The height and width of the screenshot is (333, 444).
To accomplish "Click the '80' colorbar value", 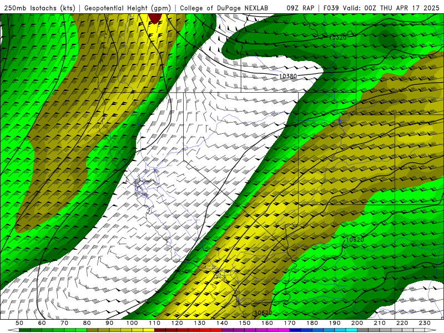I will pyautogui.click(x=87, y=323).
